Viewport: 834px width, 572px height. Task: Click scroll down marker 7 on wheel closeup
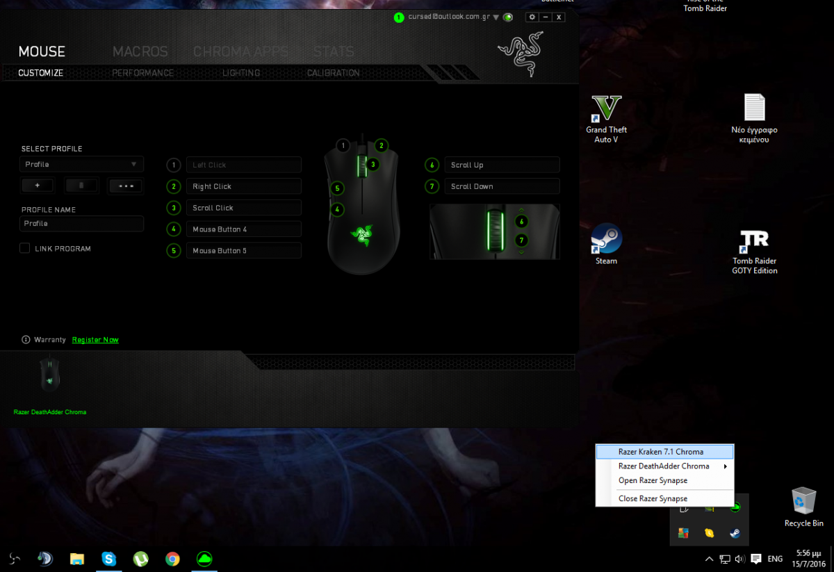[521, 240]
